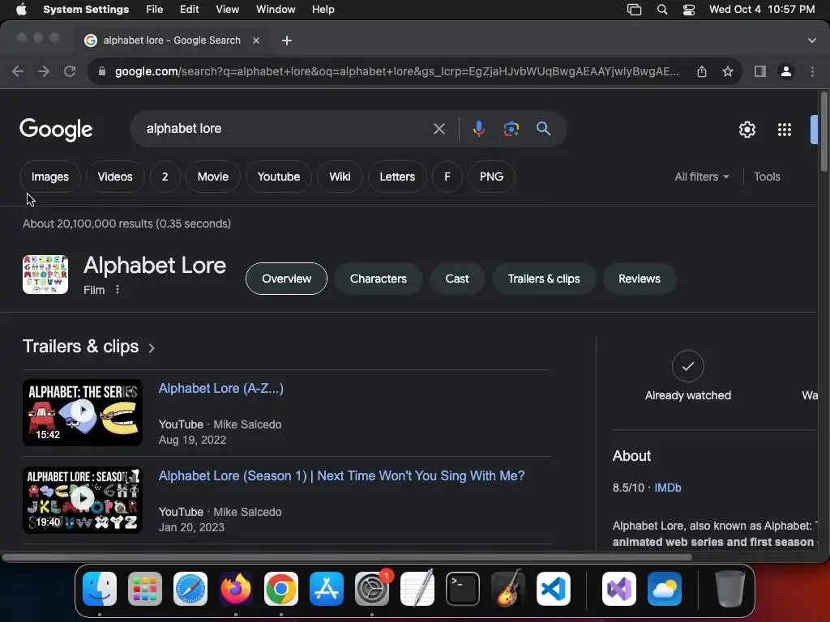The image size is (830, 622).
Task: Open TextEdit from the Dock
Action: [x=417, y=589]
